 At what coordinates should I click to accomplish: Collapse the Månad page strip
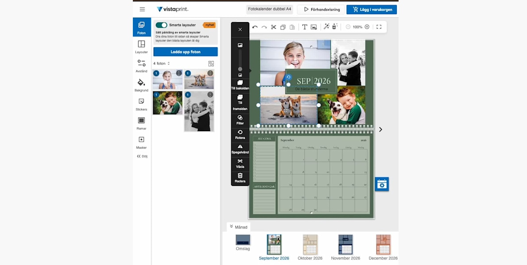pos(238,227)
